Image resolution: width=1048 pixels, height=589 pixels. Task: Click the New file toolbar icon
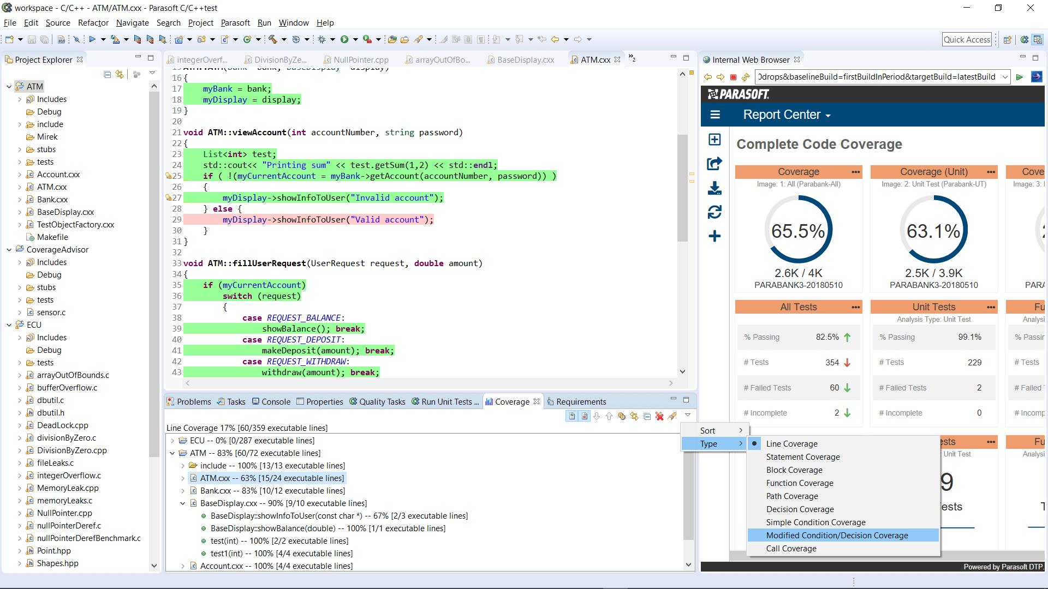[9, 39]
